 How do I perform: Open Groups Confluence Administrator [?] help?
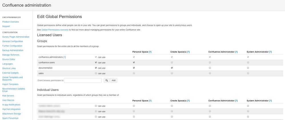coord(236,52)
